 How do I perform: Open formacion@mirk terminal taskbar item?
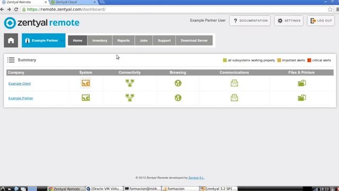tap(143, 189)
